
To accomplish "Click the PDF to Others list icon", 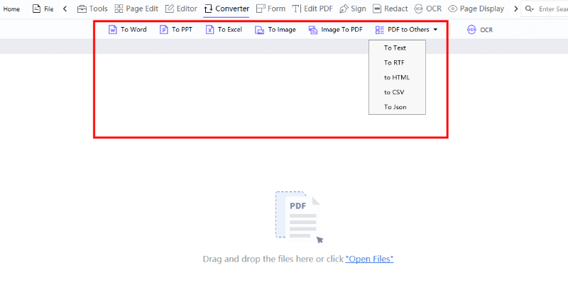I will pos(380,30).
